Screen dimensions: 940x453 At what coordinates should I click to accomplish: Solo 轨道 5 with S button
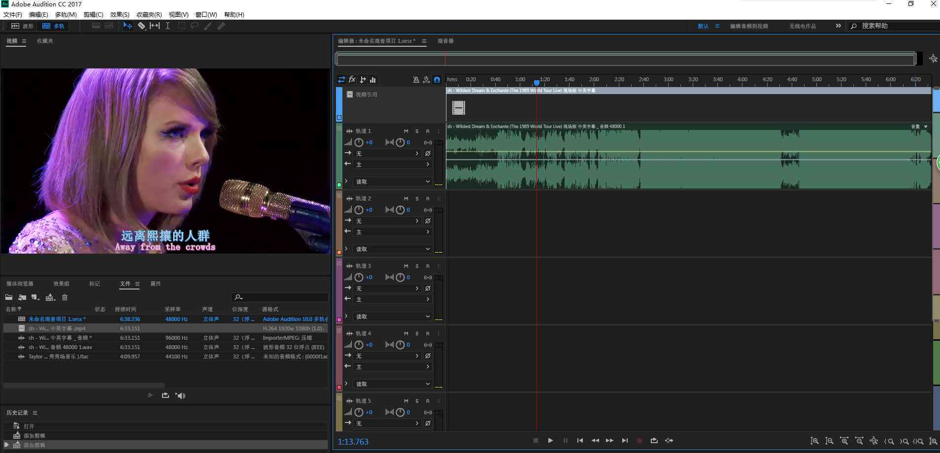point(417,401)
